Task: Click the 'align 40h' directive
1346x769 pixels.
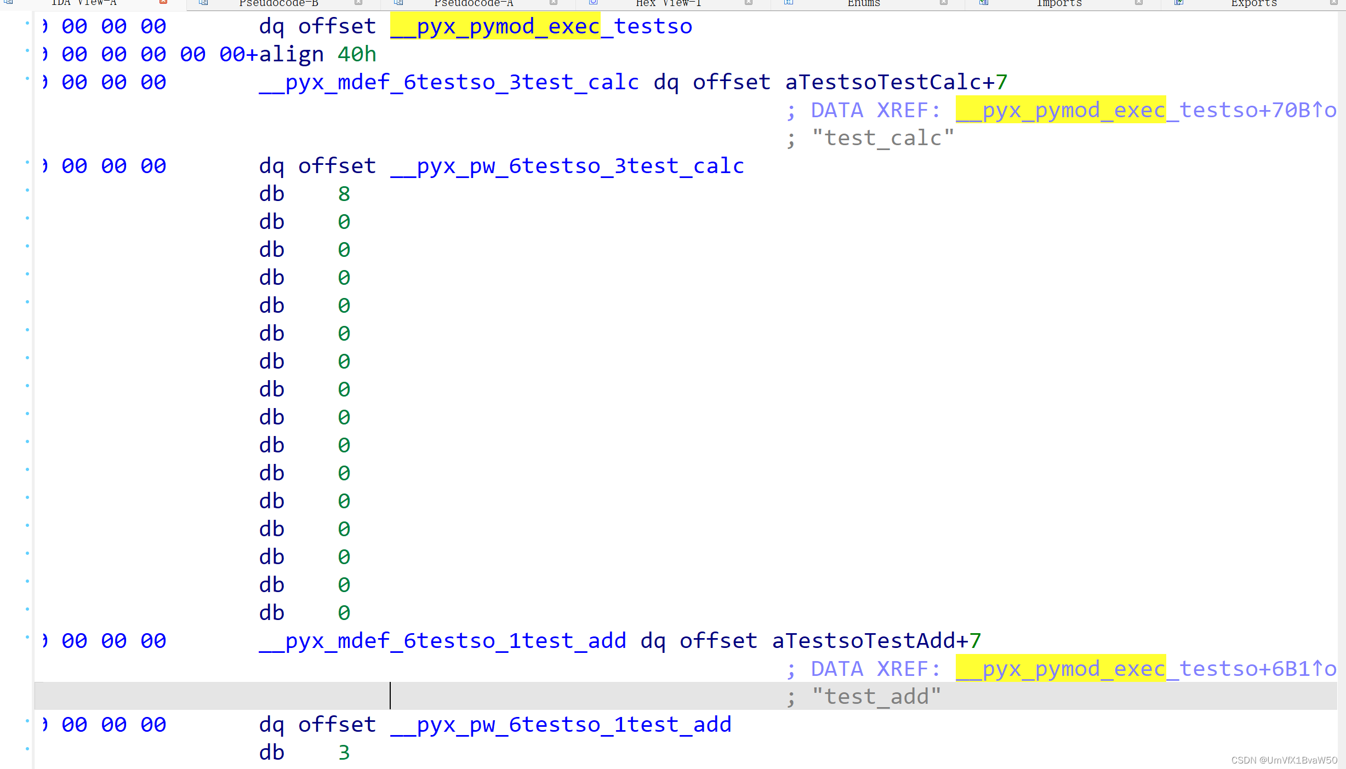Action: tap(318, 54)
